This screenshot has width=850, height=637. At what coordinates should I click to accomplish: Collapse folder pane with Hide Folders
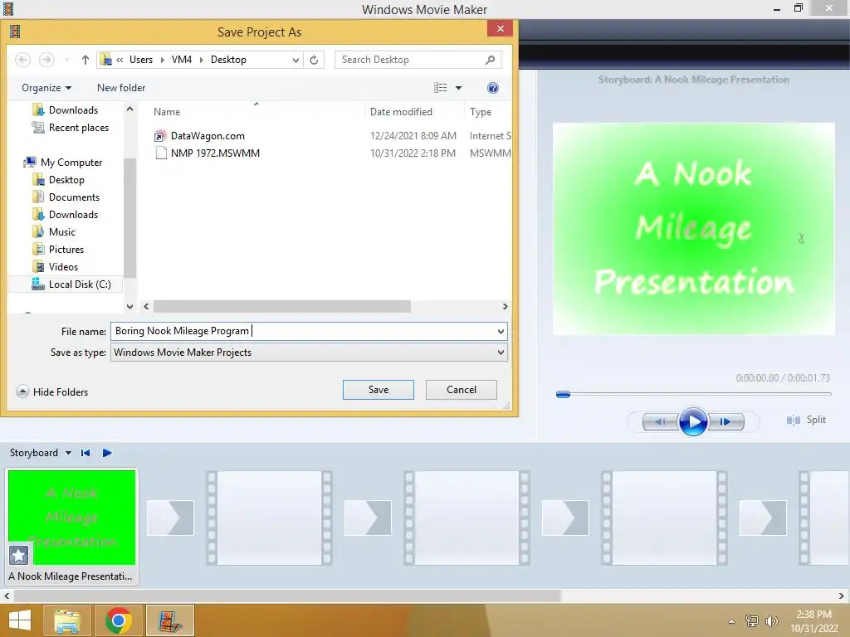tap(52, 391)
